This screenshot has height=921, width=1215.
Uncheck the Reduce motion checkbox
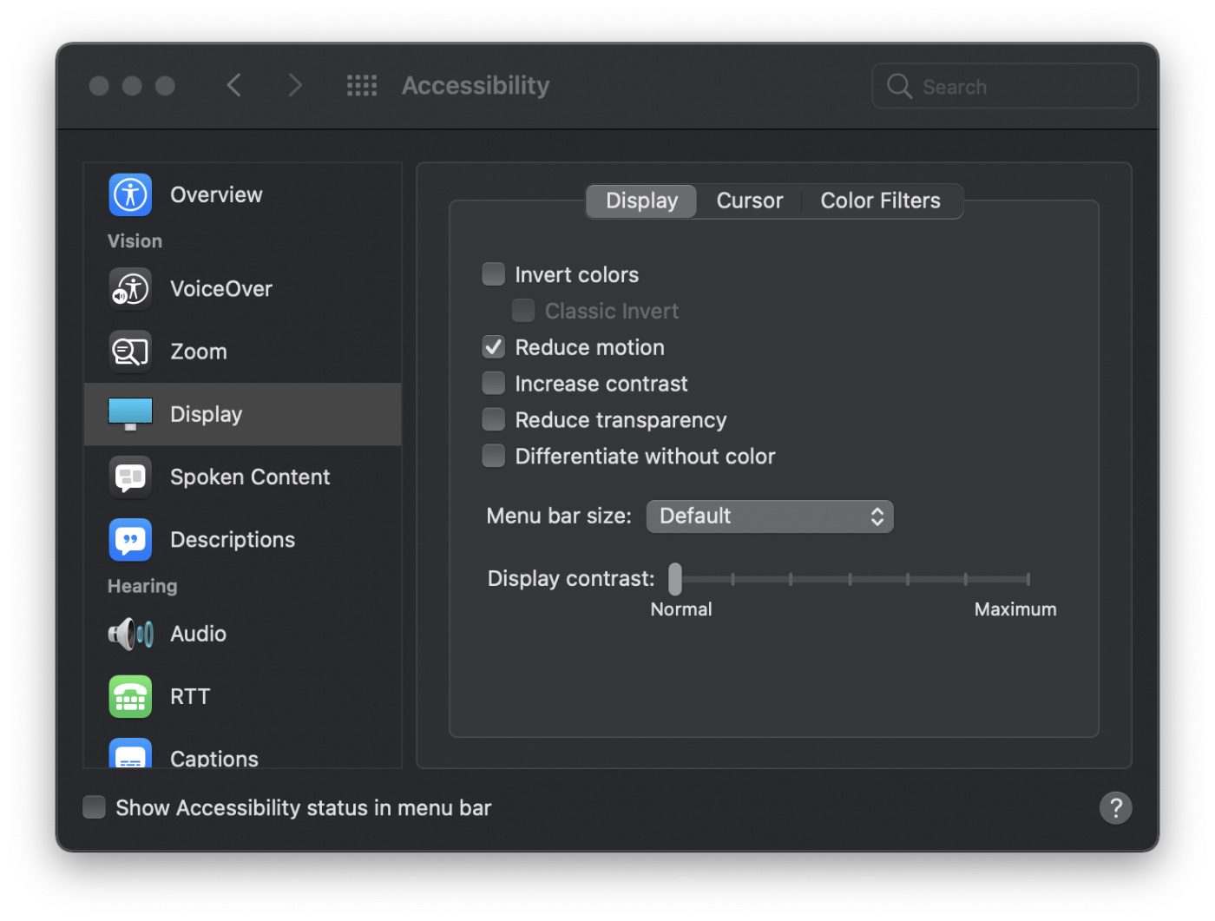pyautogui.click(x=494, y=347)
